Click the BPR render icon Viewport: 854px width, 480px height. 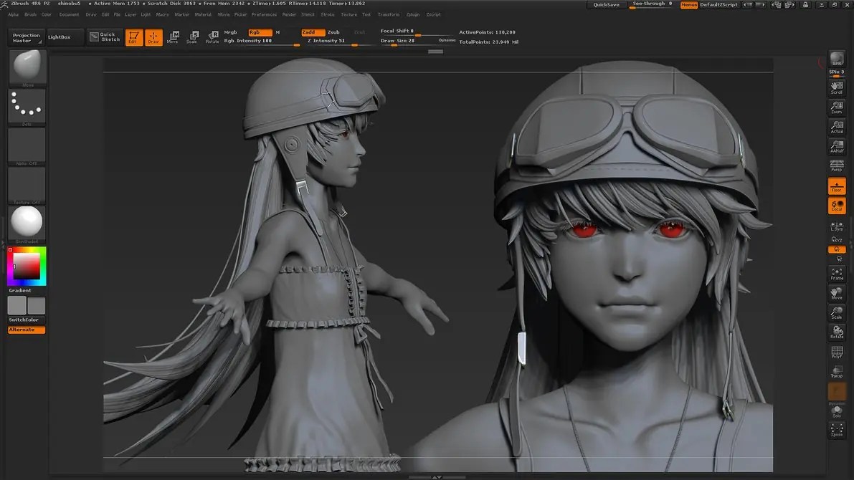[837, 59]
